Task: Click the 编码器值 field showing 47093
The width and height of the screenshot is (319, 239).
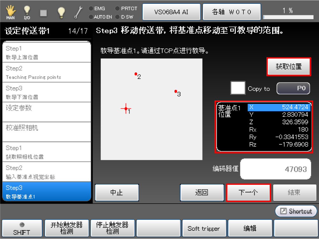Action: click(x=276, y=169)
